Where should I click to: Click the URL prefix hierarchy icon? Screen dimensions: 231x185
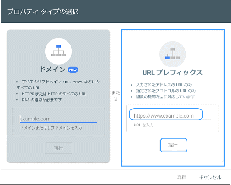173,54
